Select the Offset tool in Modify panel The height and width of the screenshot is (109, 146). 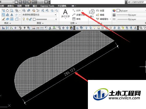(7, 15)
